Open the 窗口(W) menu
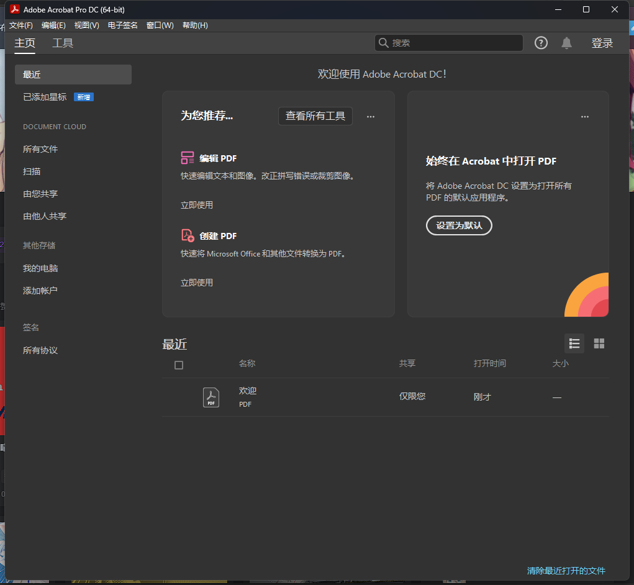The height and width of the screenshot is (585, 634). coord(160,25)
